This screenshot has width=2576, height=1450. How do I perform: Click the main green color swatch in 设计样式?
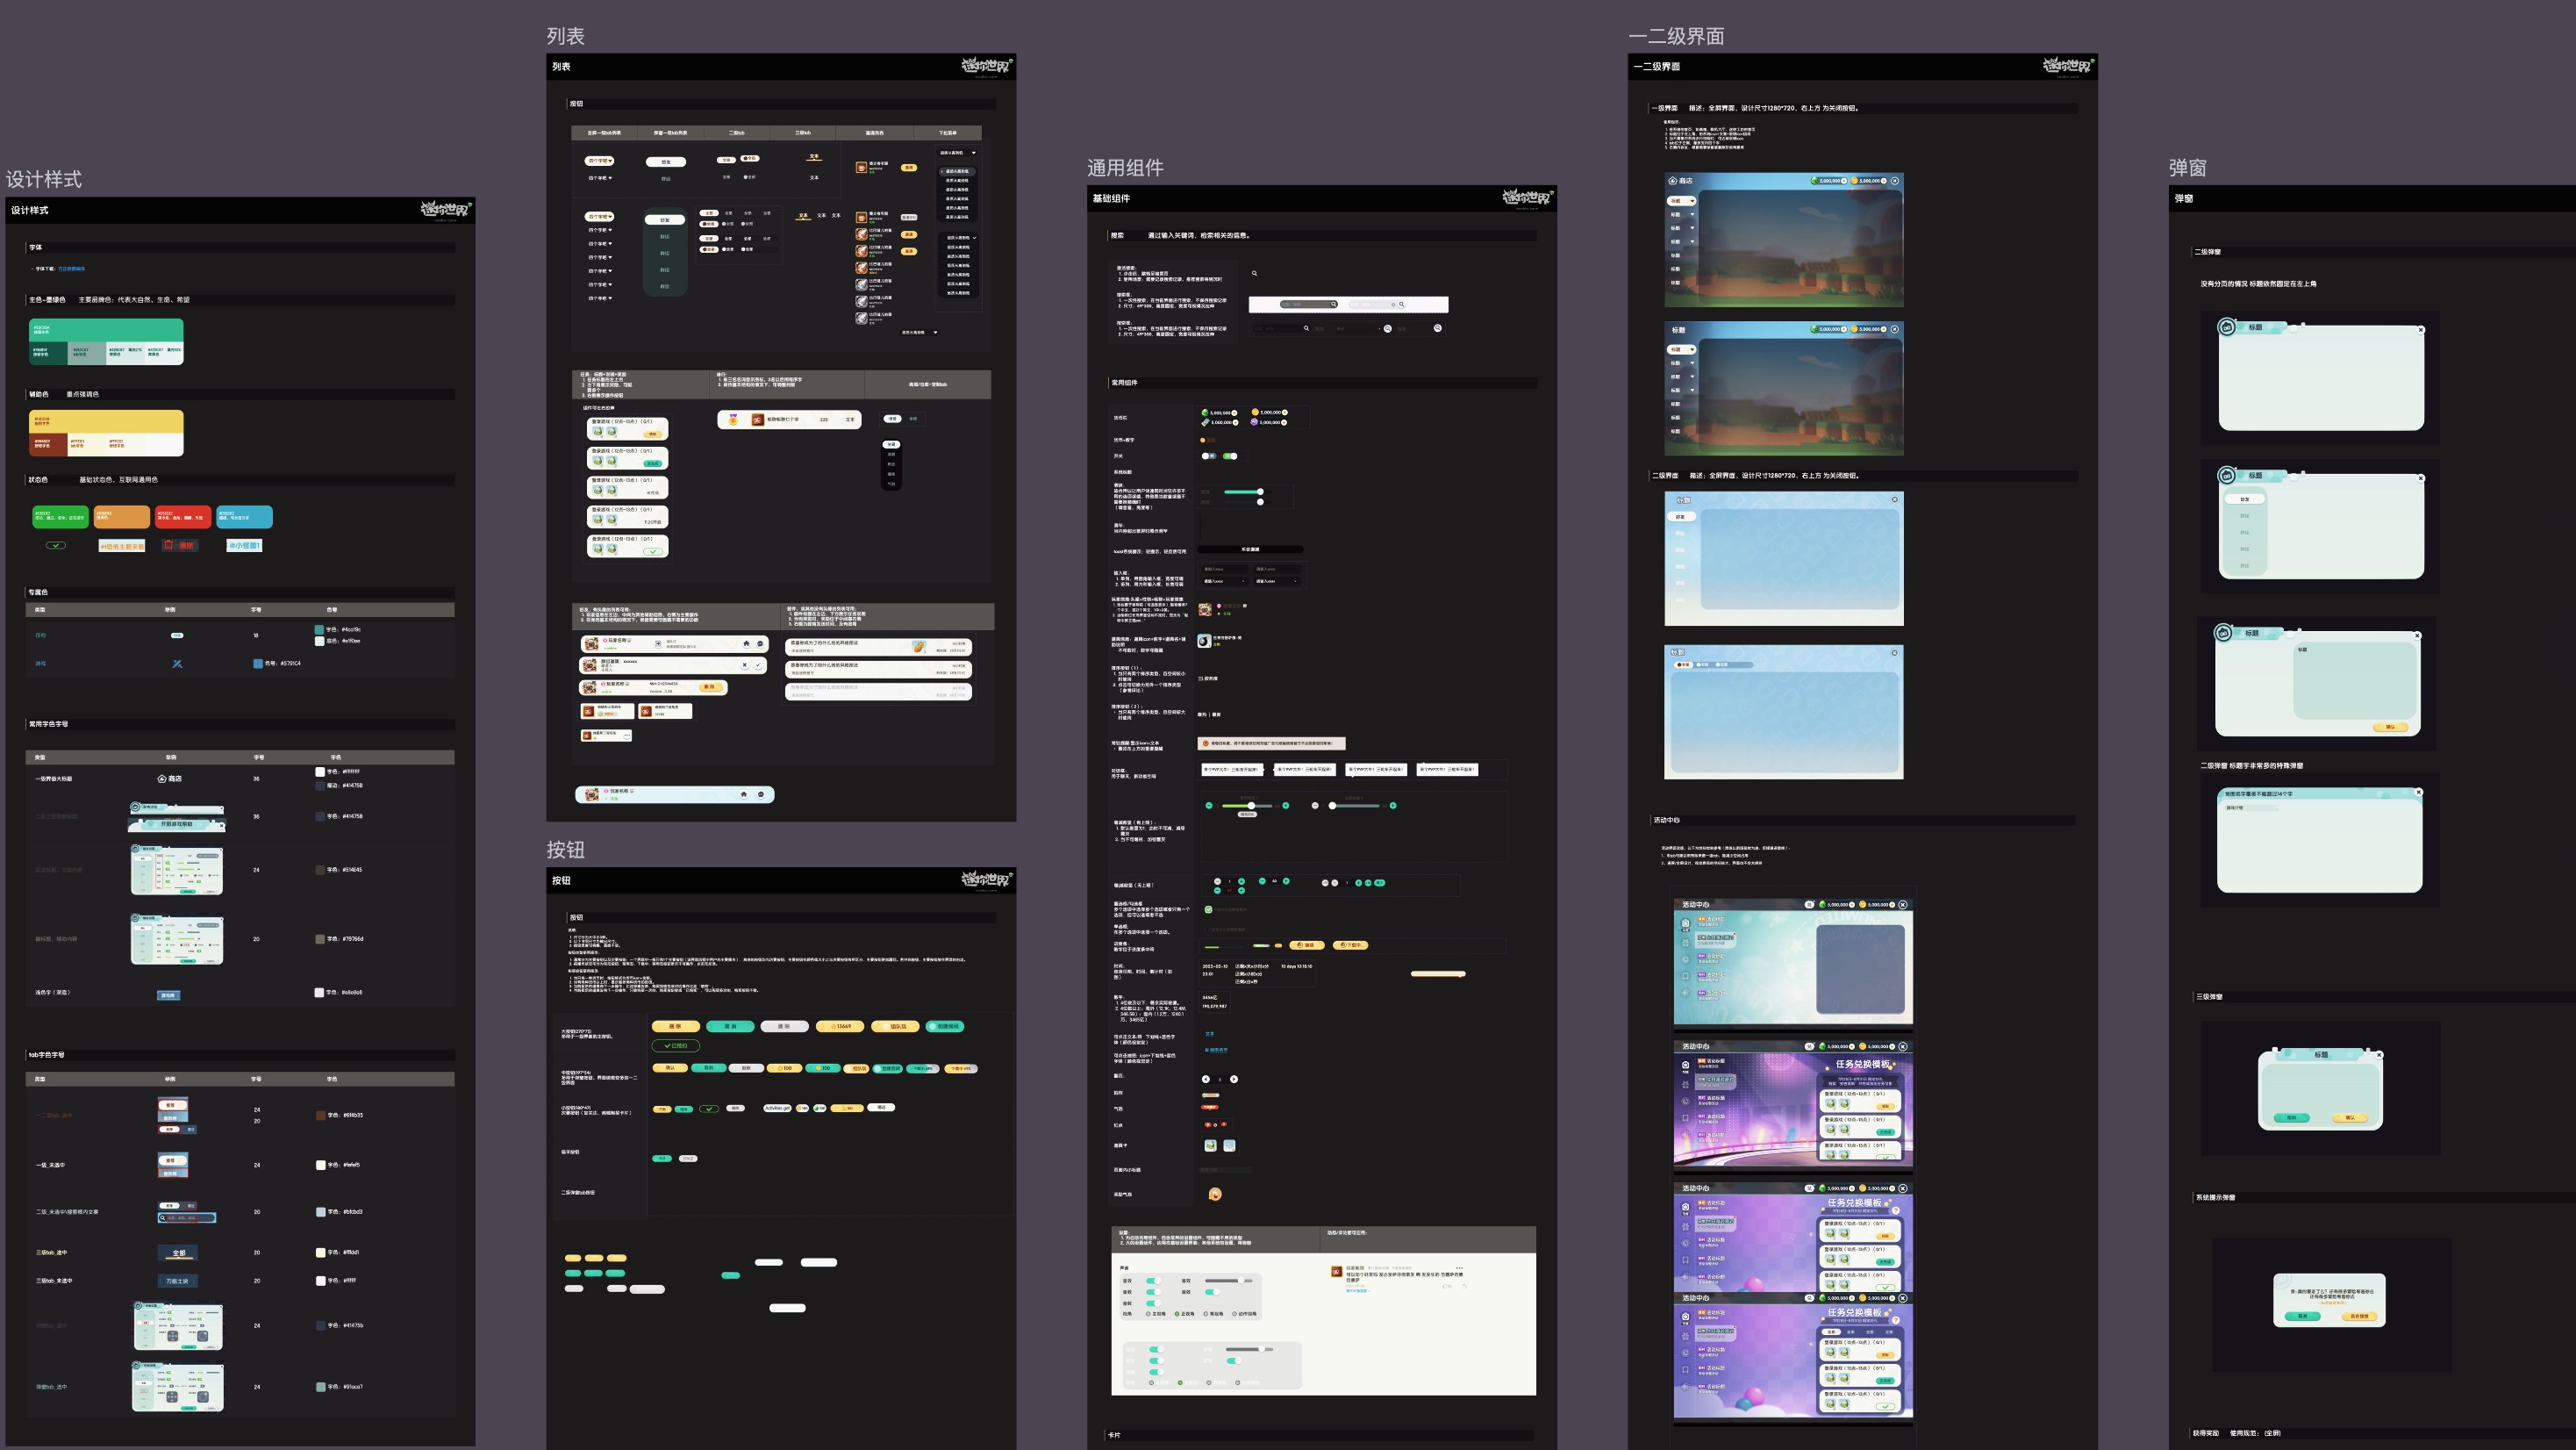tap(106, 330)
